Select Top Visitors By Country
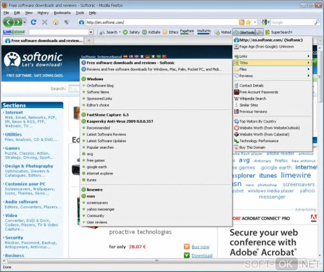Screen dimensions: 324x272 pos(272,121)
